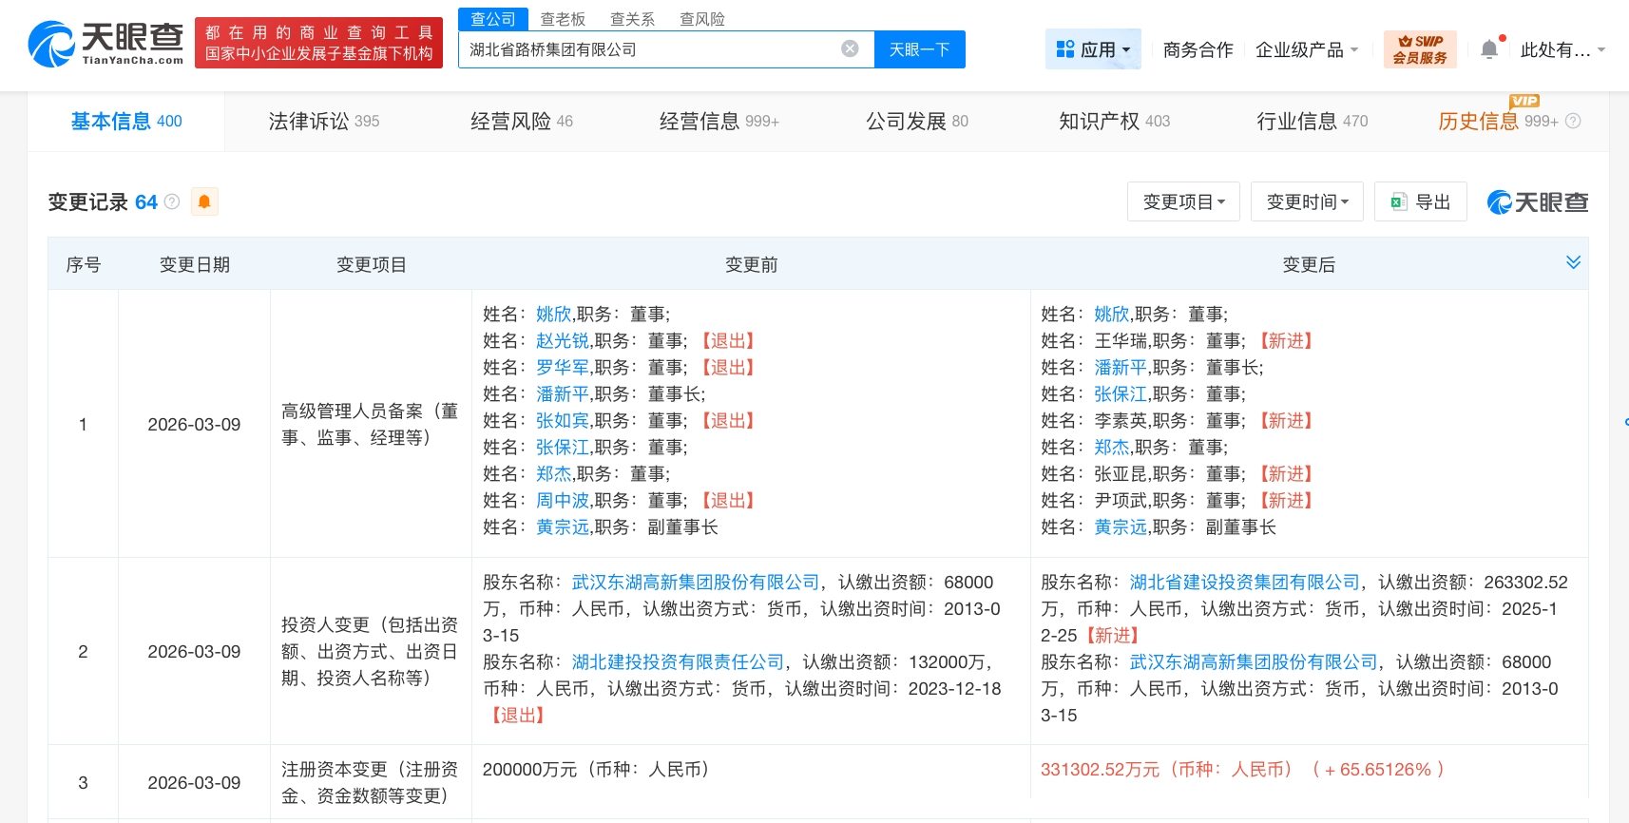Expand table rows with the double chevron
The width and height of the screenshot is (1629, 823).
tap(1573, 262)
